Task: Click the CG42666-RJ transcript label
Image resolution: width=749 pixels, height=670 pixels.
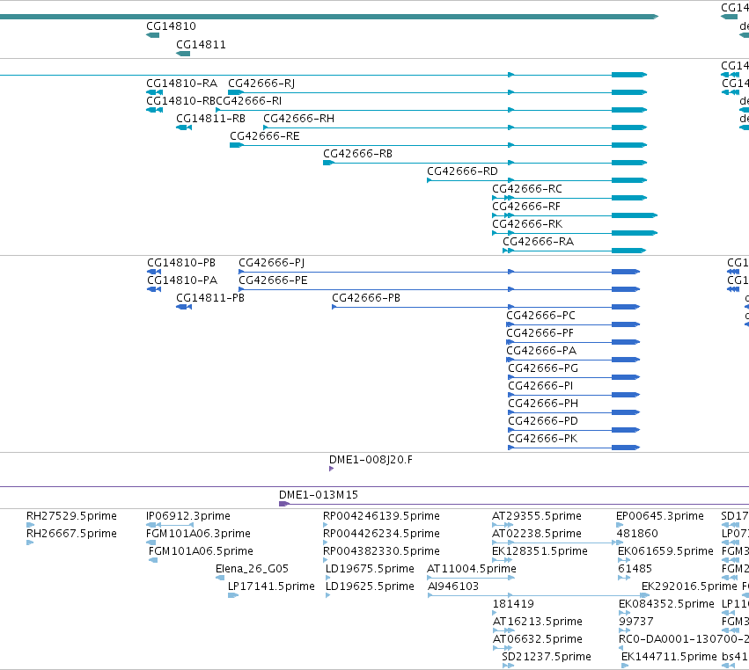Action: [x=261, y=84]
